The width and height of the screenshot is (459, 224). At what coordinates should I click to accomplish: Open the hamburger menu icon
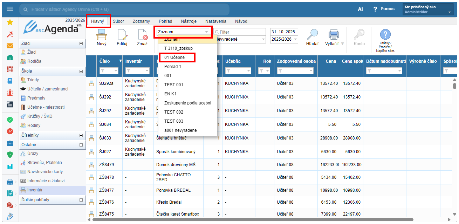tap(10, 9)
